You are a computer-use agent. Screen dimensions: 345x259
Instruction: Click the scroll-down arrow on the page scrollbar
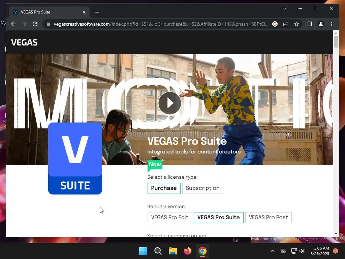[336, 234]
